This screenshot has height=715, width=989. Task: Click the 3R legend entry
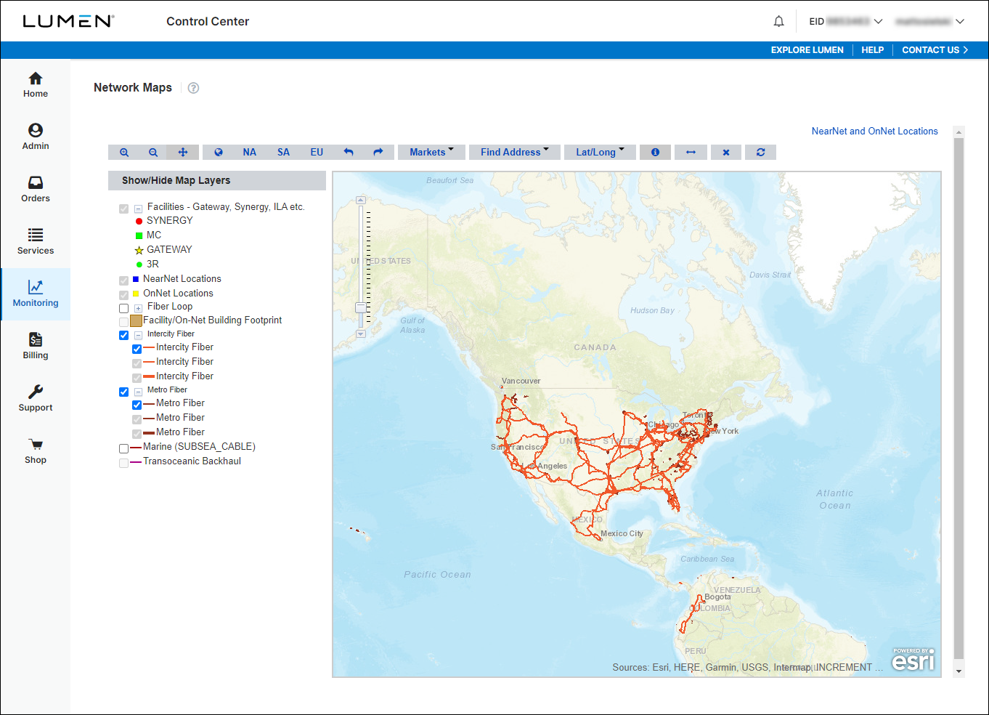(147, 264)
